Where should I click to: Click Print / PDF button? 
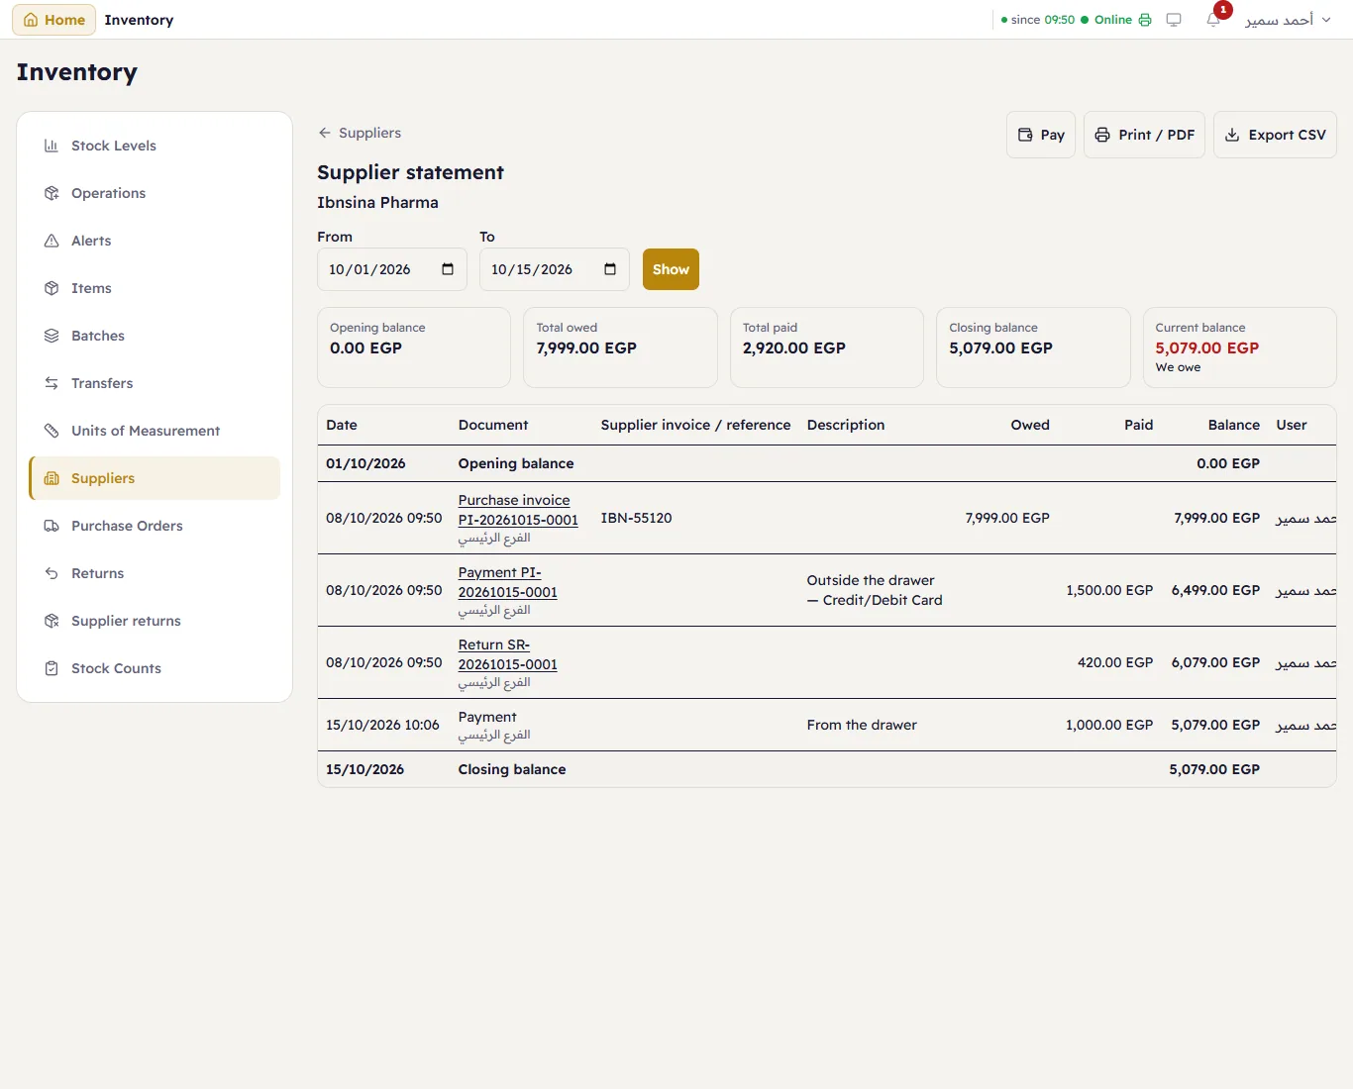click(1144, 135)
